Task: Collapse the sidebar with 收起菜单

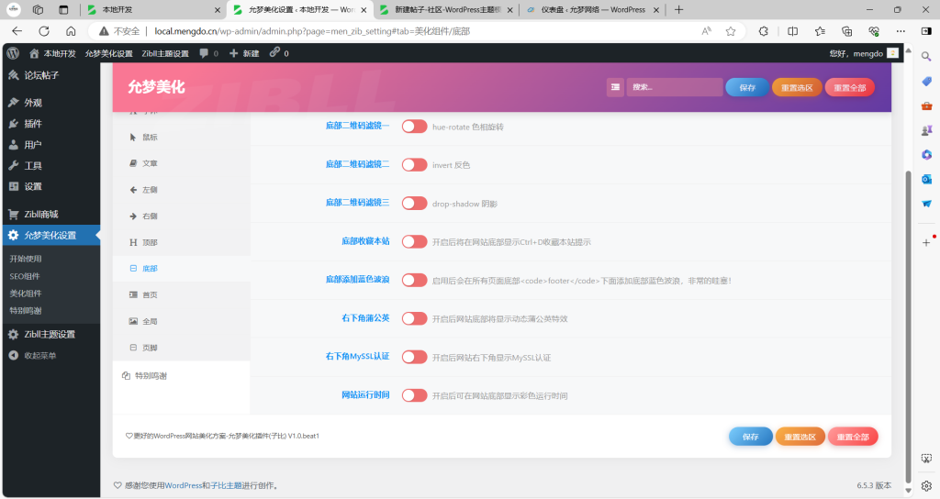Action: click(39, 355)
